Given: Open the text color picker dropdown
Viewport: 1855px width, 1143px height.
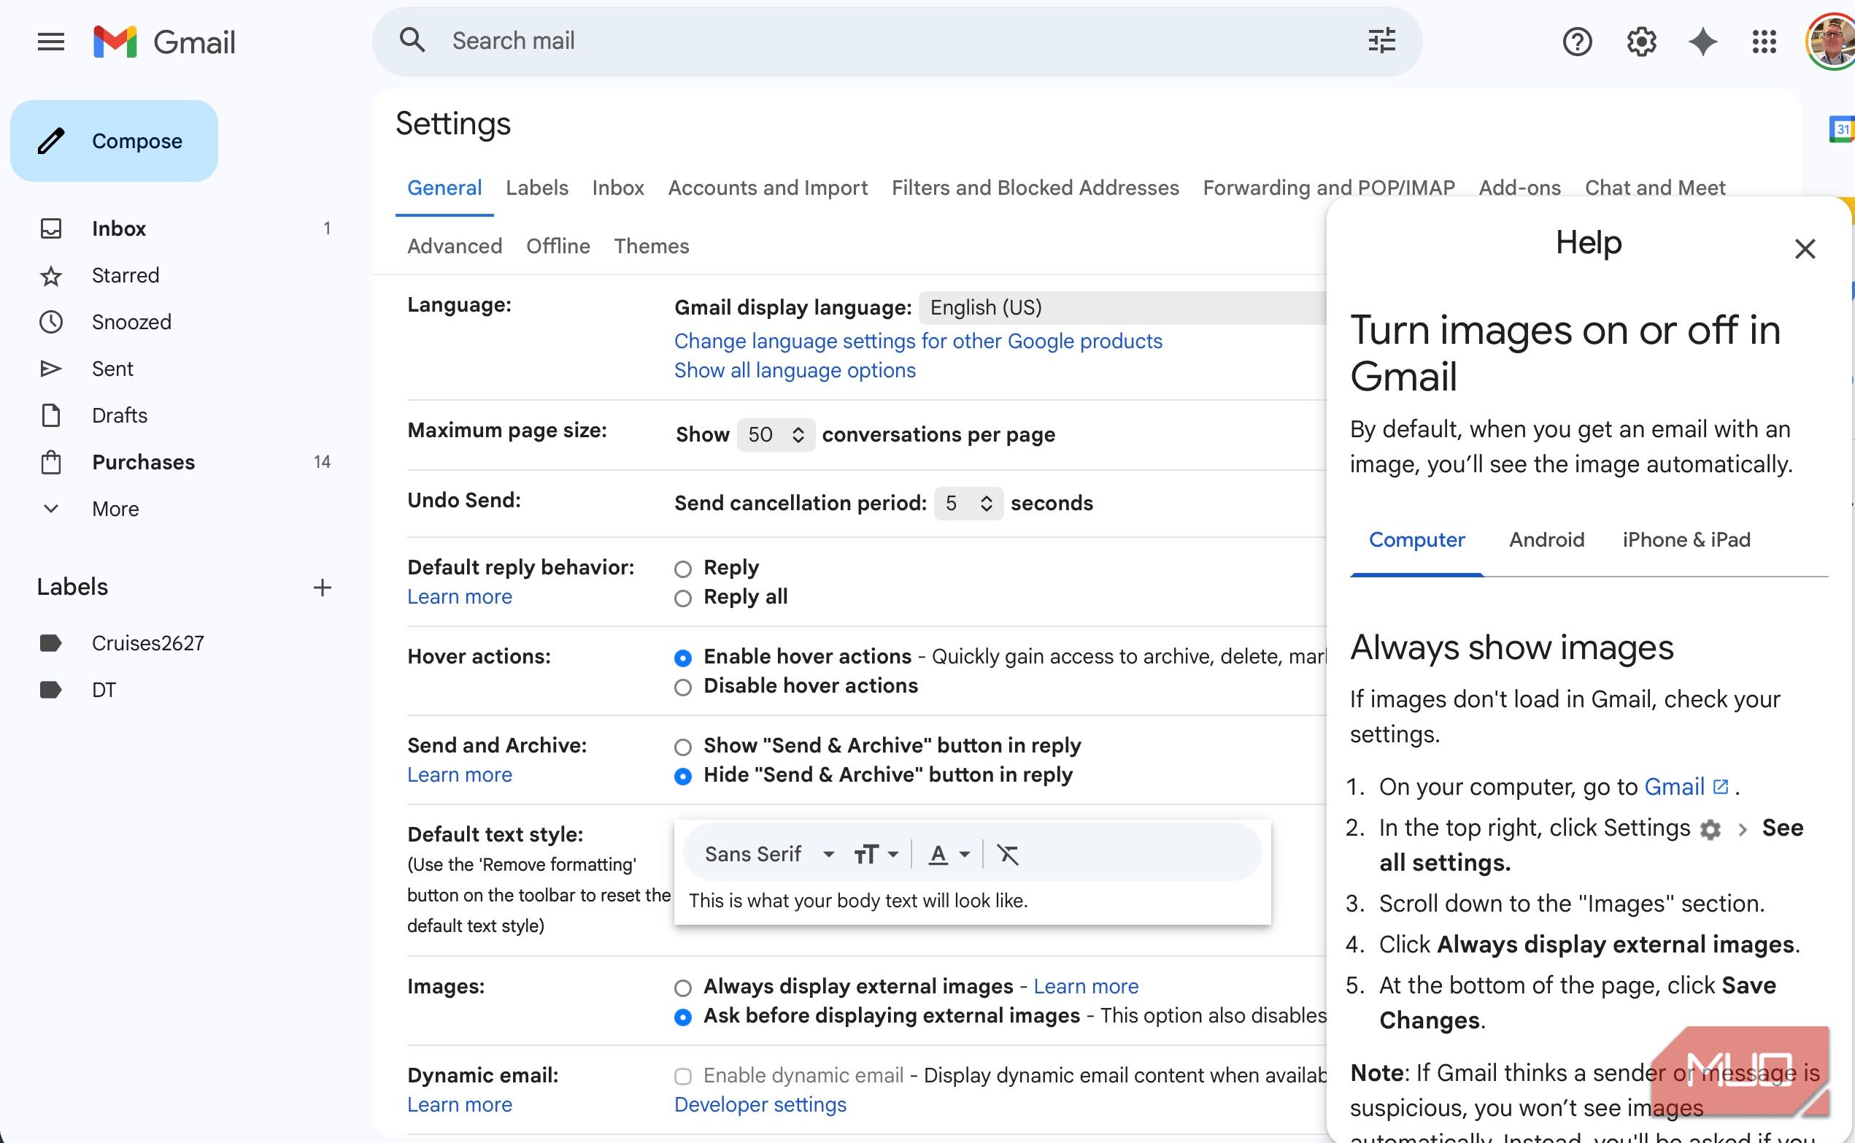Looking at the screenshot, I should 948,854.
